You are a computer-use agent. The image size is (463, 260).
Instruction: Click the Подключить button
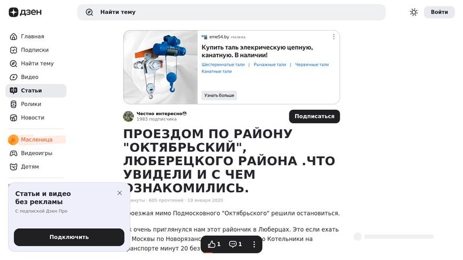[69, 237]
